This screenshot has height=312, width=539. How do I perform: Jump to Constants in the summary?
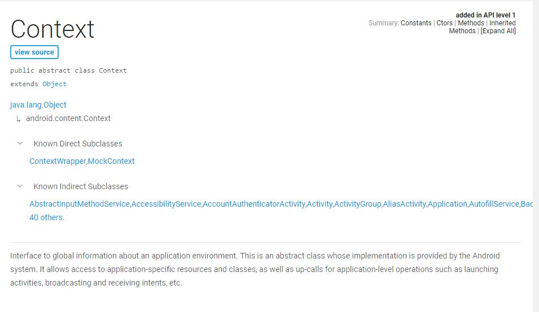[416, 23]
